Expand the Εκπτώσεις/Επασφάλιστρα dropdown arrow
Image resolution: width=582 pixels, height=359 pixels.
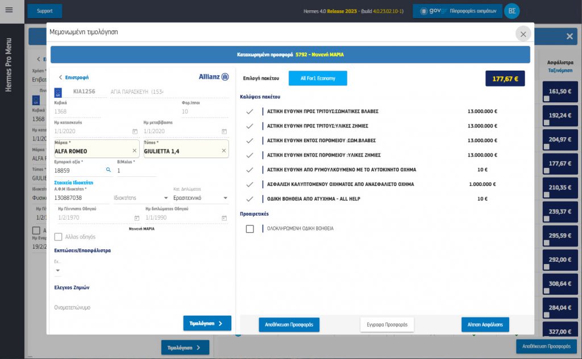57,270
